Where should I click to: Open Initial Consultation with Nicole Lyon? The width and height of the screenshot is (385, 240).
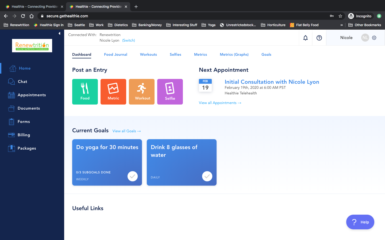click(x=272, y=82)
